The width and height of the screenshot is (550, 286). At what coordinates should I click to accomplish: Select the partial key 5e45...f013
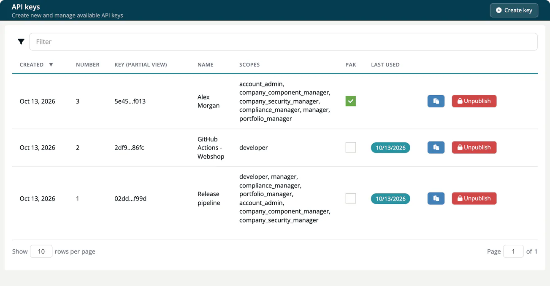pyautogui.click(x=130, y=101)
